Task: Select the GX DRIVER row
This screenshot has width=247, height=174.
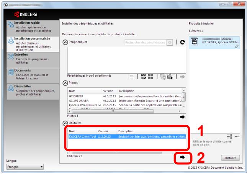Action: click(125, 96)
